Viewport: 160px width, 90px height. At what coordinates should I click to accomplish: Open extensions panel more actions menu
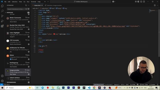pyautogui.click(x=29, y=5)
